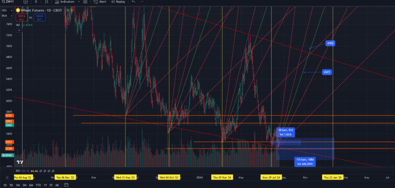Click the Tue 06 Dec '22 date marker

point(65,177)
